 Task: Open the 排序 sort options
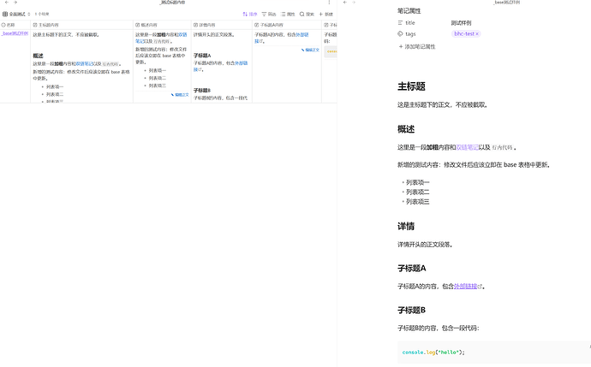click(250, 14)
